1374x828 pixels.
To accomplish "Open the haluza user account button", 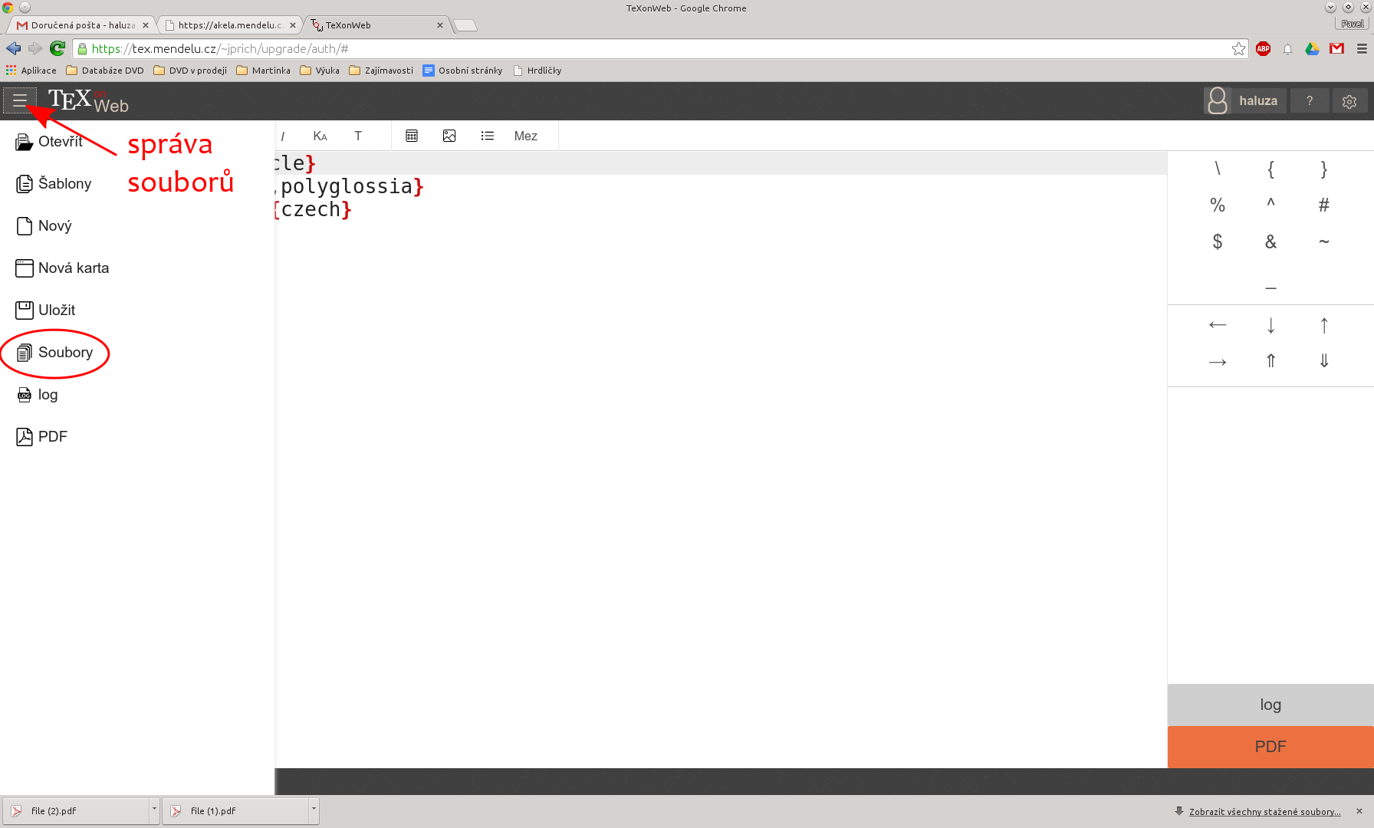I will coord(1244,100).
